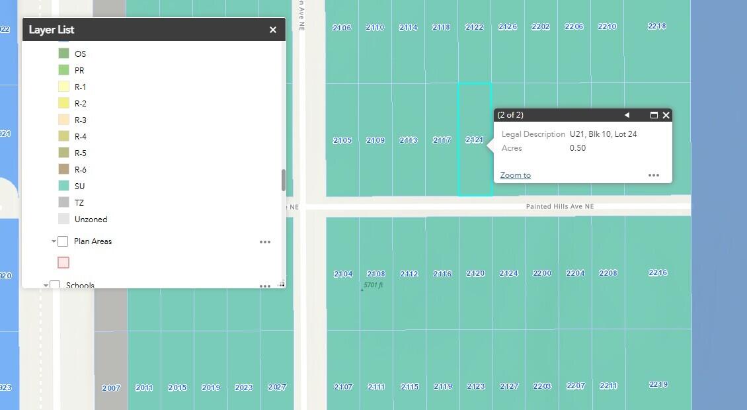Select parcel 2117 on the map

pyautogui.click(x=442, y=140)
